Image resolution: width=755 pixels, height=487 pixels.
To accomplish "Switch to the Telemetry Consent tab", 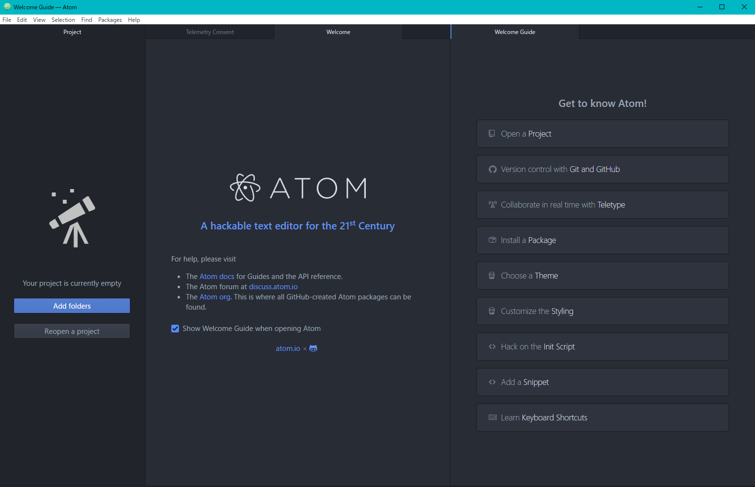I will tap(210, 32).
